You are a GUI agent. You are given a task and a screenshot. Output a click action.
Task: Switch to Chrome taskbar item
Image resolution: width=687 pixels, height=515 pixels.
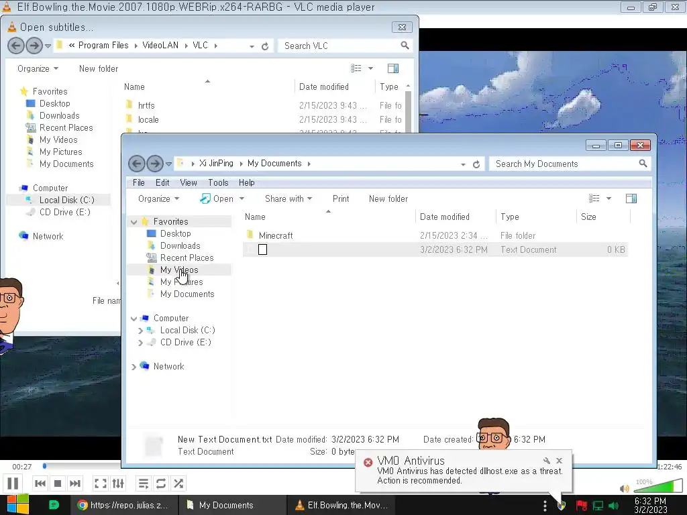pyautogui.click(x=123, y=505)
